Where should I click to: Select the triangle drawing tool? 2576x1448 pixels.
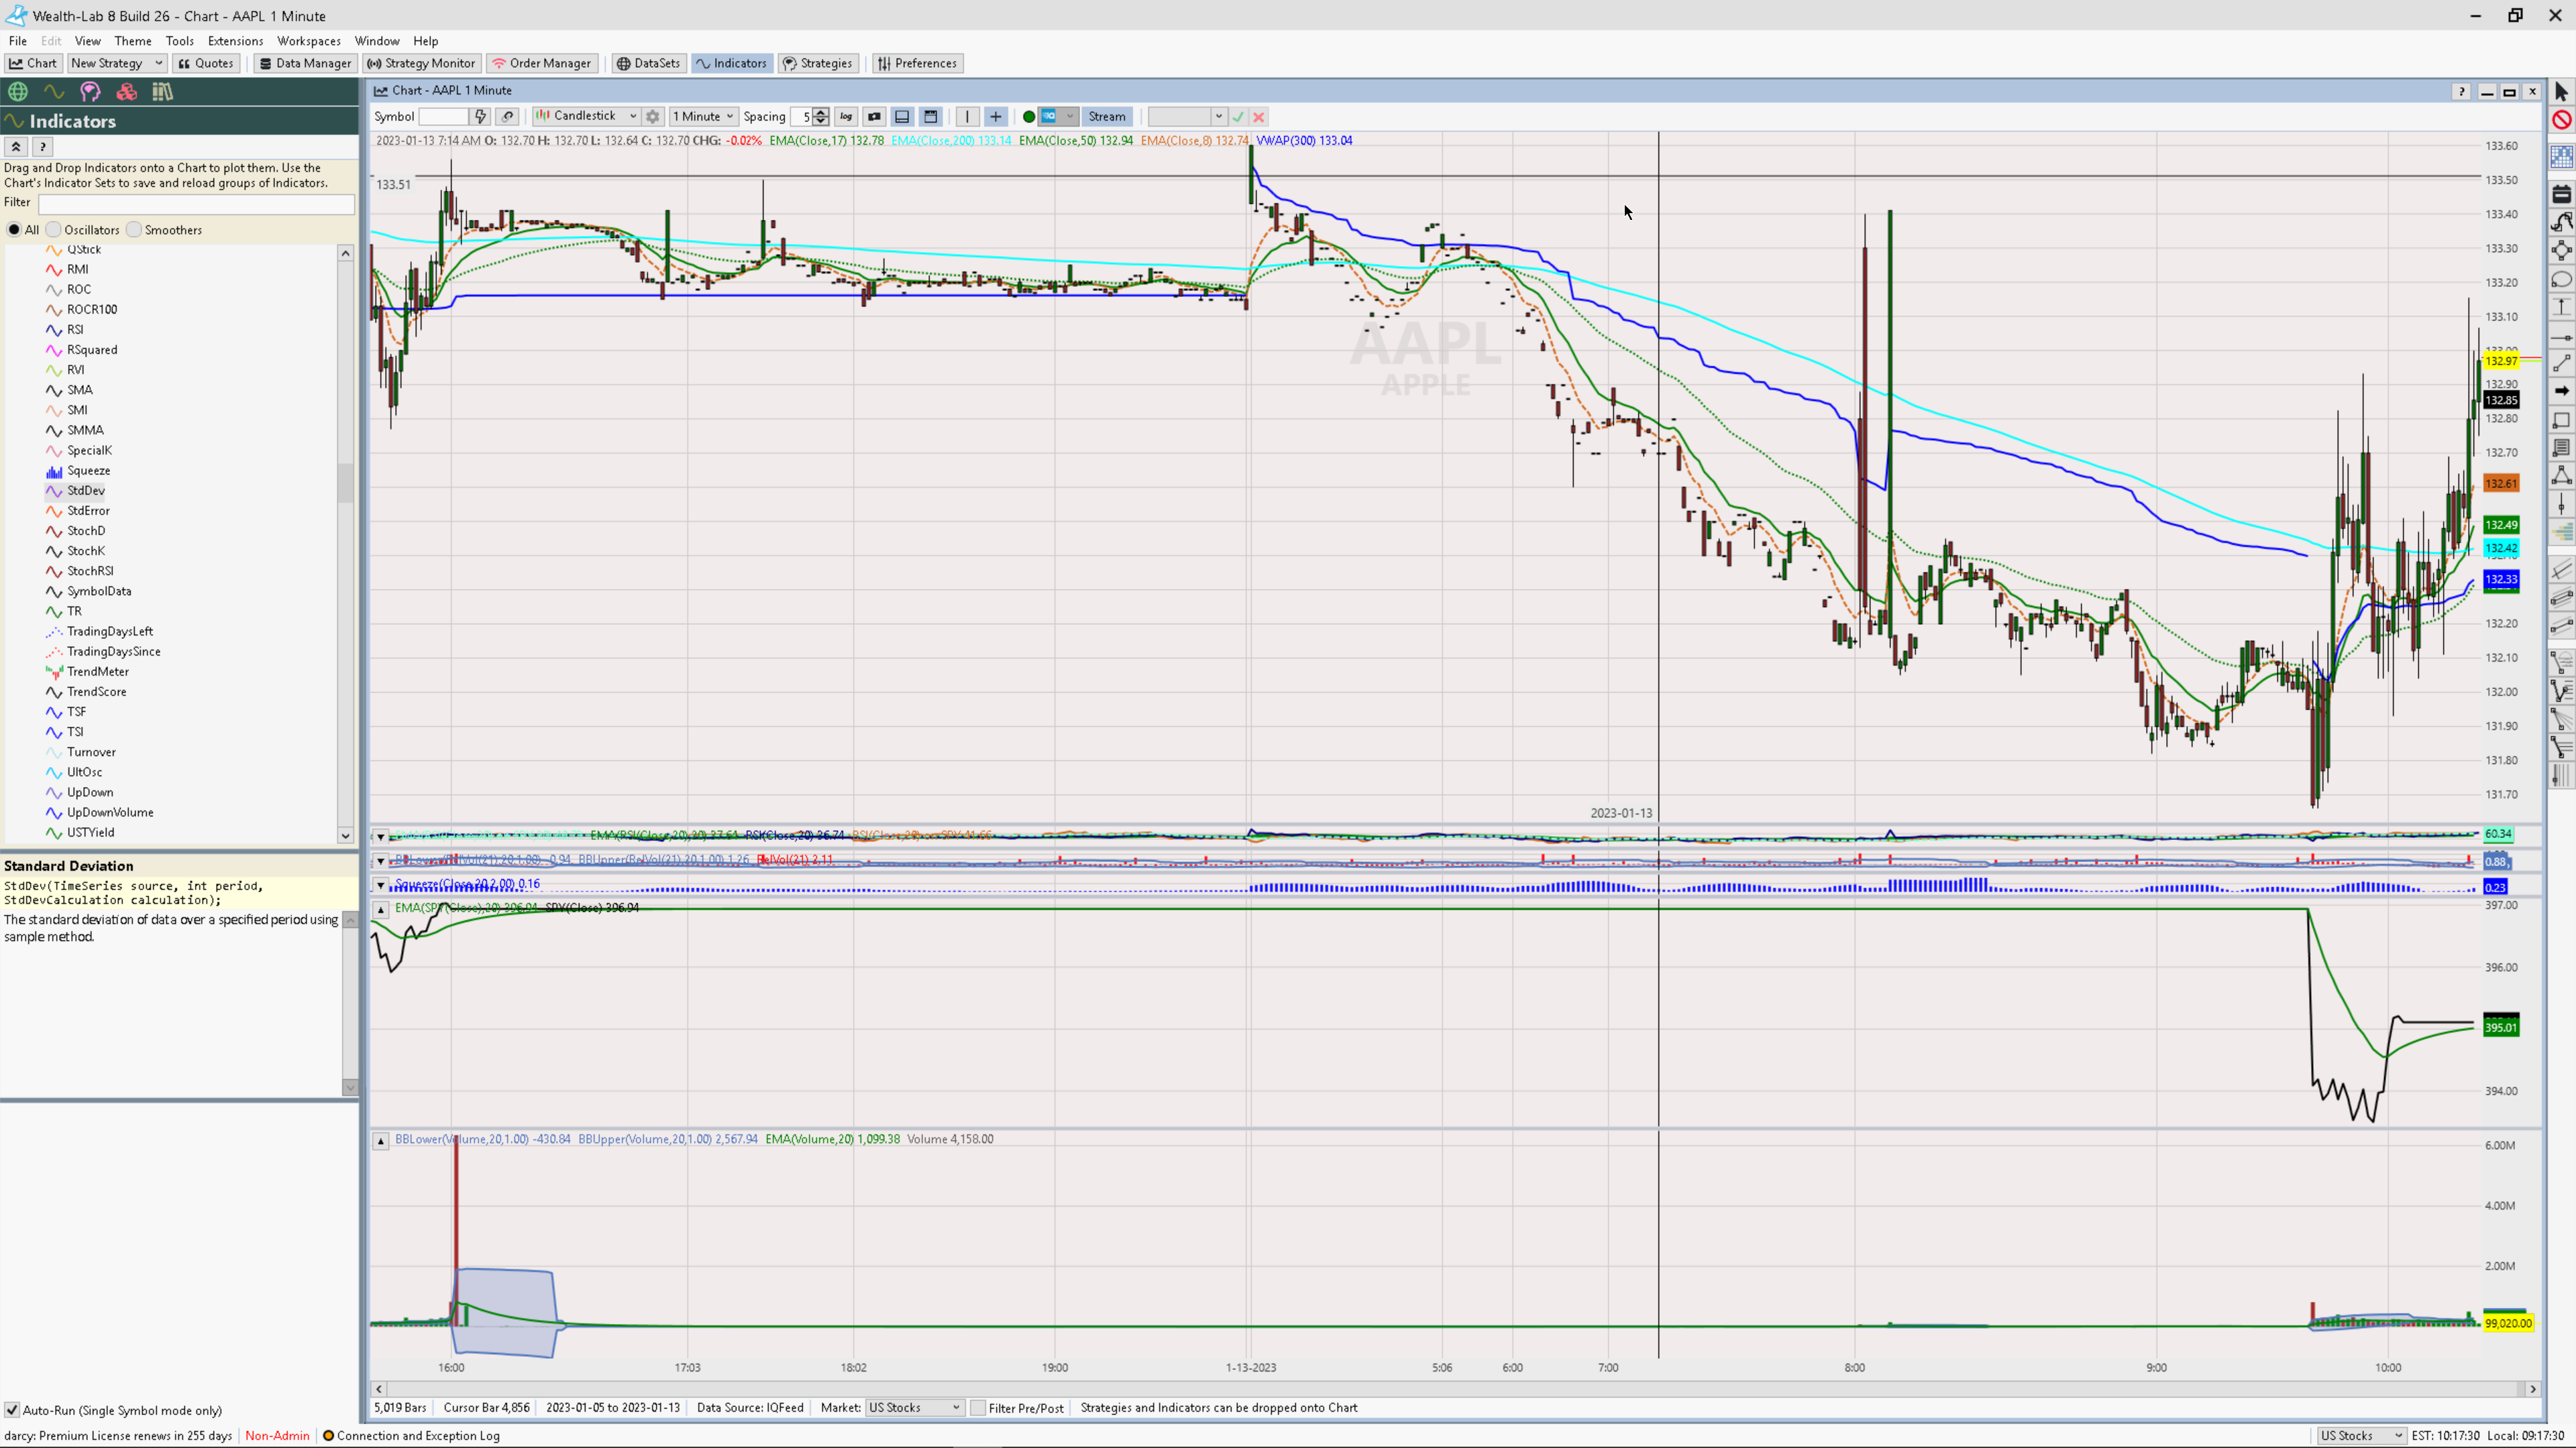(2561, 476)
